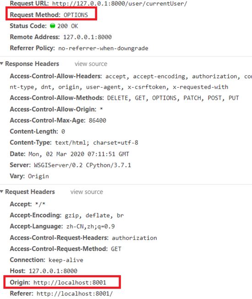Click the Server WSGIServer header row
252x299 pixels.
[71, 165]
